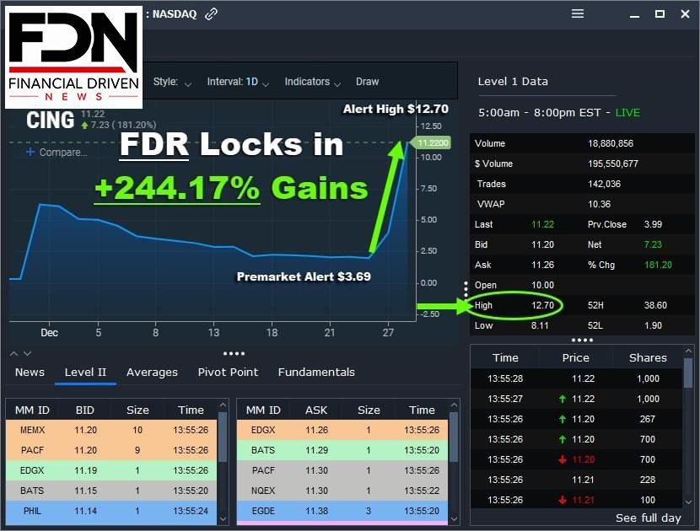Click the Open value 10.00
The width and height of the screenshot is (700, 531).
pos(542,285)
